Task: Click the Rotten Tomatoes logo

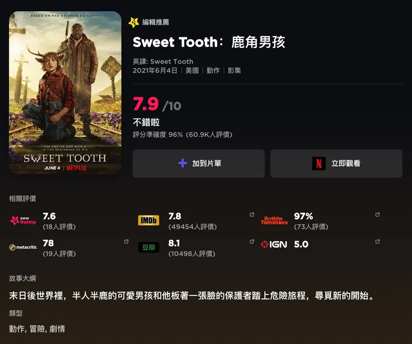Action: coord(274,220)
